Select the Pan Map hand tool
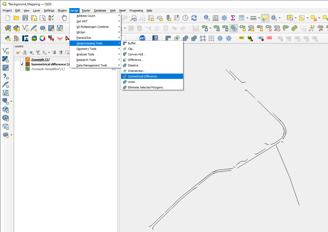The image size is (328, 232). point(64,18)
